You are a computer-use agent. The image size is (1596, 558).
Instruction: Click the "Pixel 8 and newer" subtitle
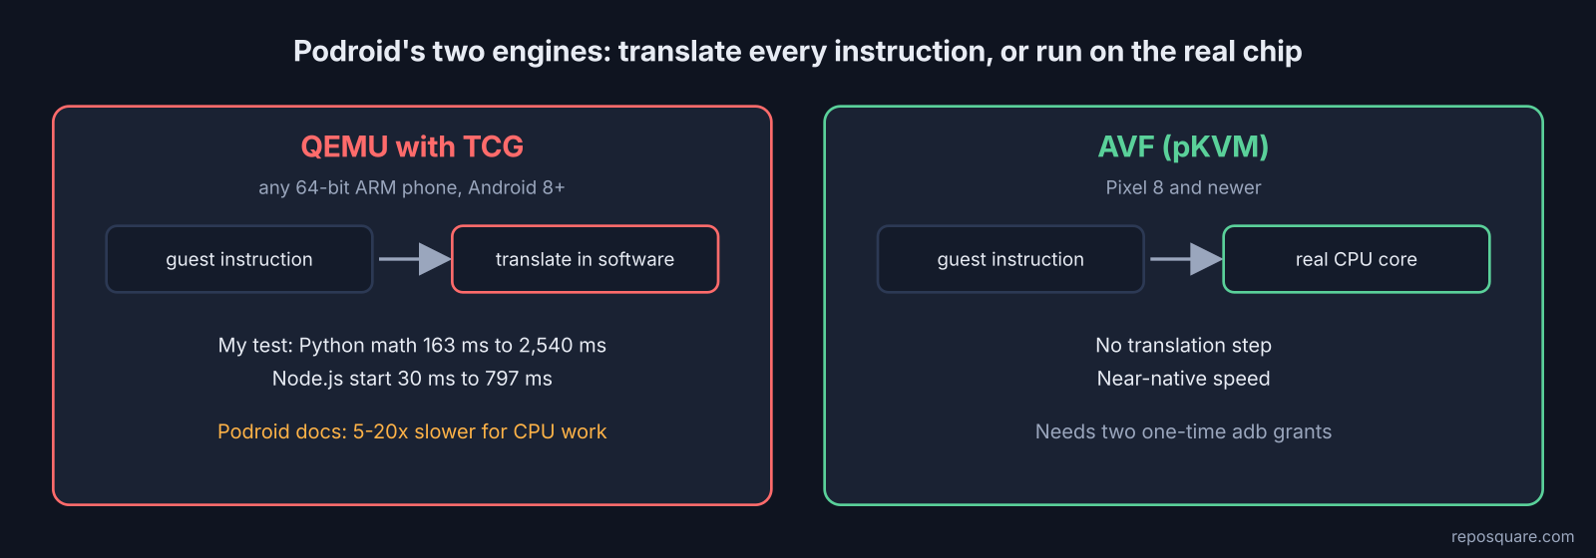click(x=1183, y=187)
